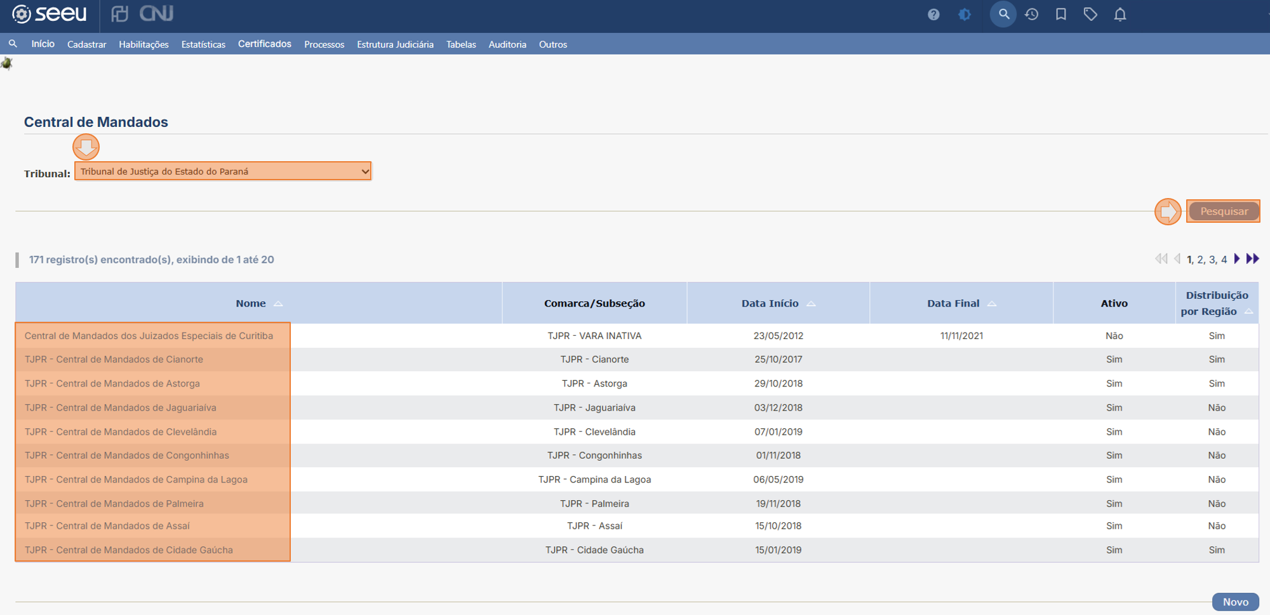Open TJPR - Central de Mandados de Jaguariaíva
Image resolution: width=1270 pixels, height=615 pixels.
120,407
